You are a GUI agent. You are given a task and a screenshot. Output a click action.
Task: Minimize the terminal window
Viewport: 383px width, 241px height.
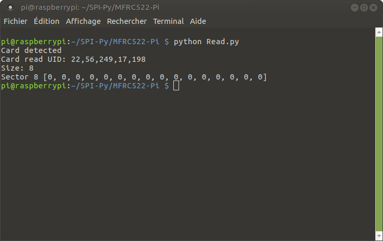[354, 8]
